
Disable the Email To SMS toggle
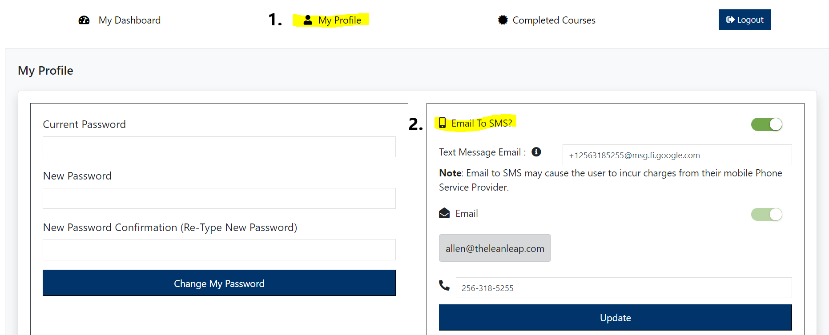click(766, 124)
